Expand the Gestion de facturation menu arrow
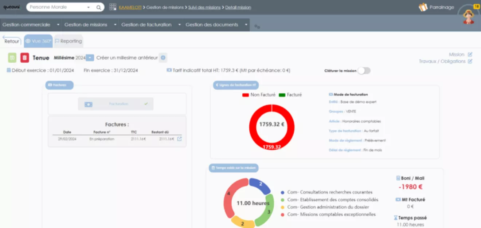Image resolution: width=481 pixels, height=228 pixels. (179, 25)
